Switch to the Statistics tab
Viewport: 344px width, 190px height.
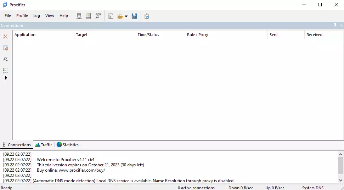tap(68, 145)
